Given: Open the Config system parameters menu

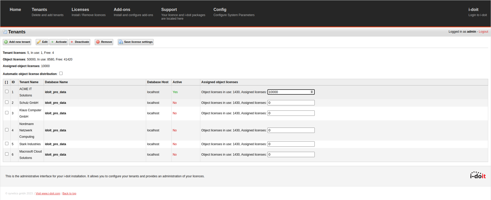Looking at the screenshot, I should tap(220, 10).
